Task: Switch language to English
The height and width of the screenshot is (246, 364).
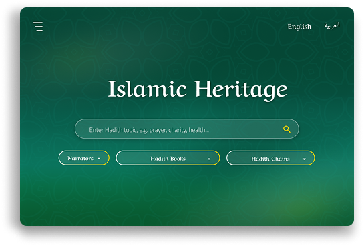Action: tap(299, 27)
